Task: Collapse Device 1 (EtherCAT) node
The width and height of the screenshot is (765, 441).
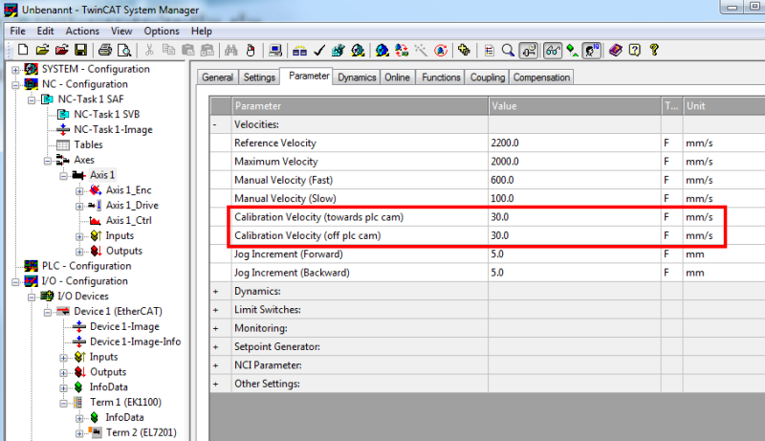Action: (x=48, y=312)
